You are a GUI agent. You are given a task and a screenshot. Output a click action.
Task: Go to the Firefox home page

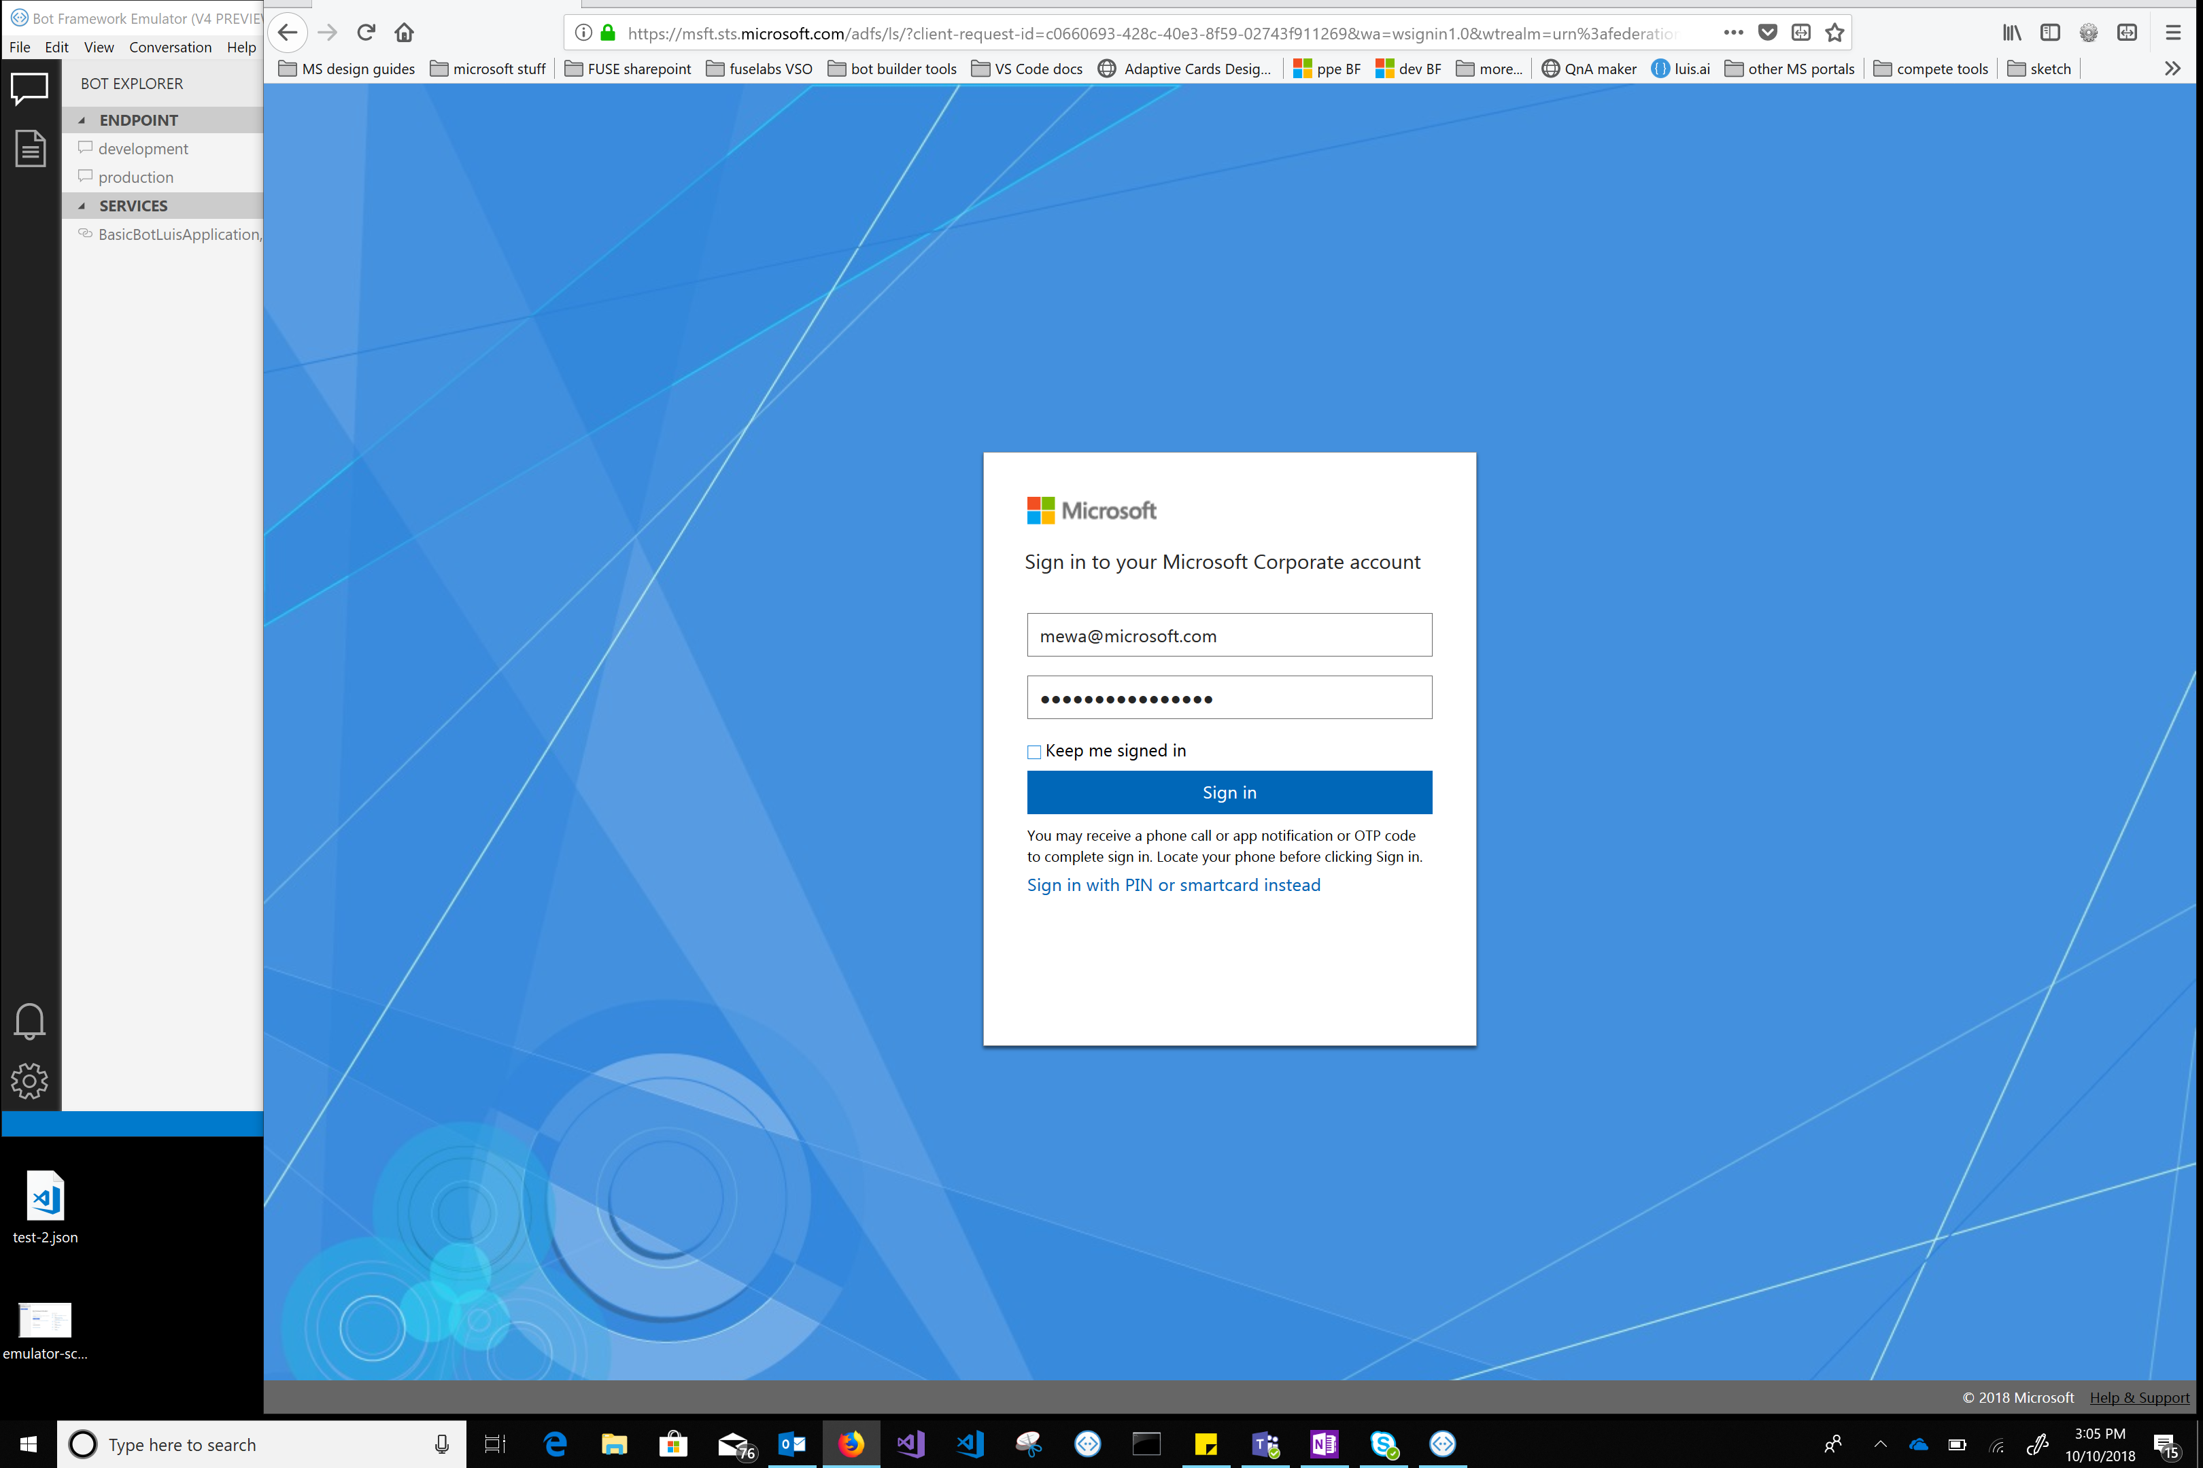[404, 32]
